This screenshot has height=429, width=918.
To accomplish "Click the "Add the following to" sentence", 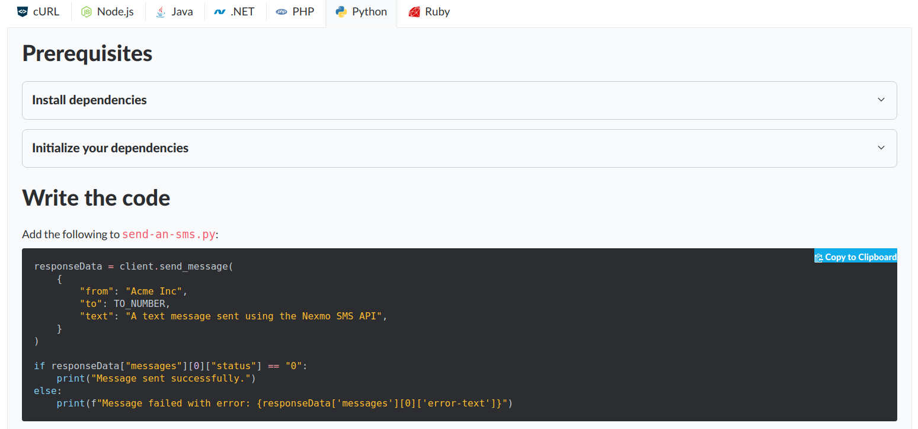I will pyautogui.click(x=71, y=234).
